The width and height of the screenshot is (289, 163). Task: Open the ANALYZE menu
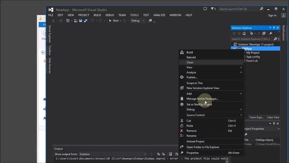[x=159, y=15]
